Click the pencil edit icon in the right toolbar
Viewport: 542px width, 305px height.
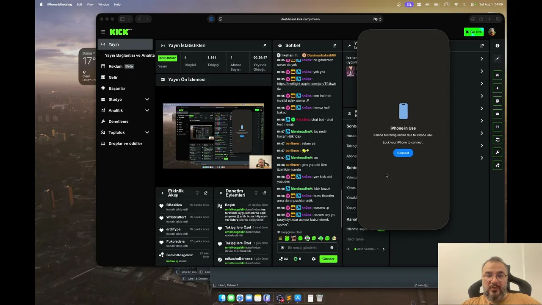pyautogui.click(x=498, y=58)
